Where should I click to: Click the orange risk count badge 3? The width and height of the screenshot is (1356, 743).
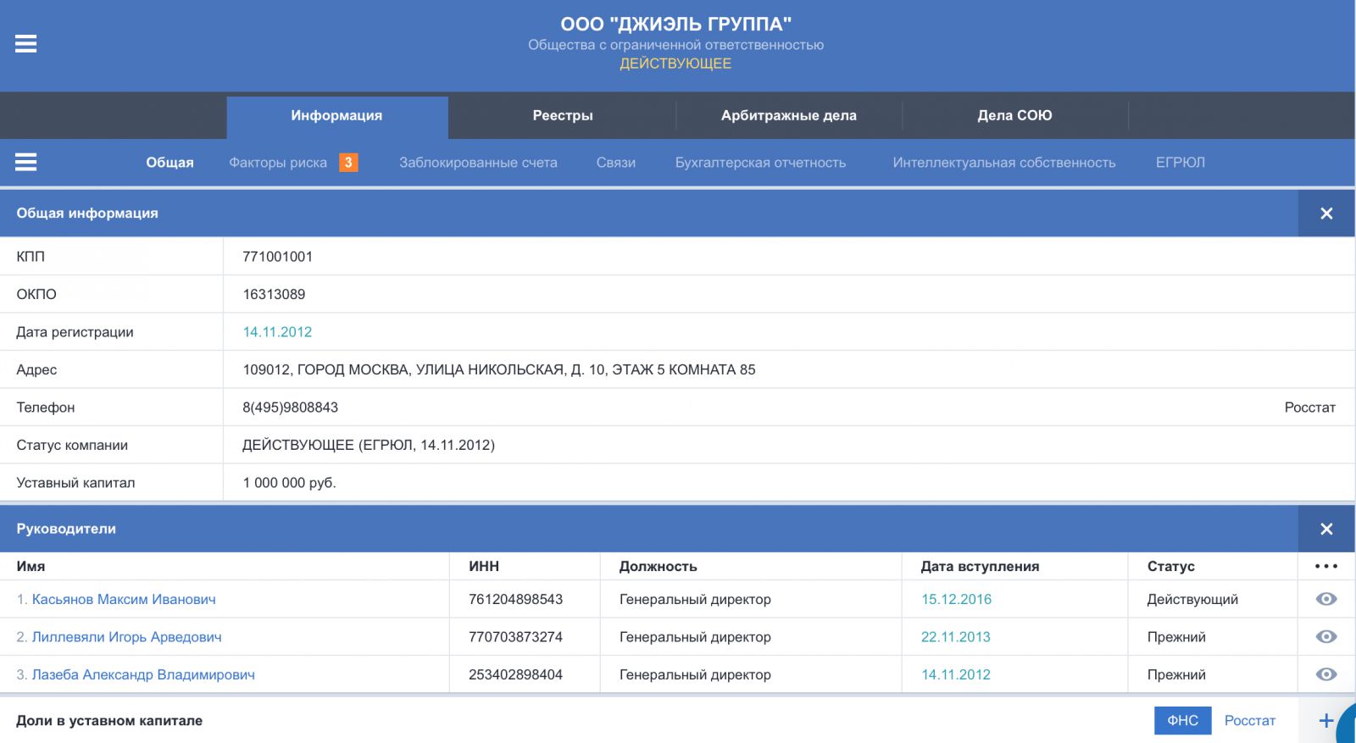(x=348, y=163)
